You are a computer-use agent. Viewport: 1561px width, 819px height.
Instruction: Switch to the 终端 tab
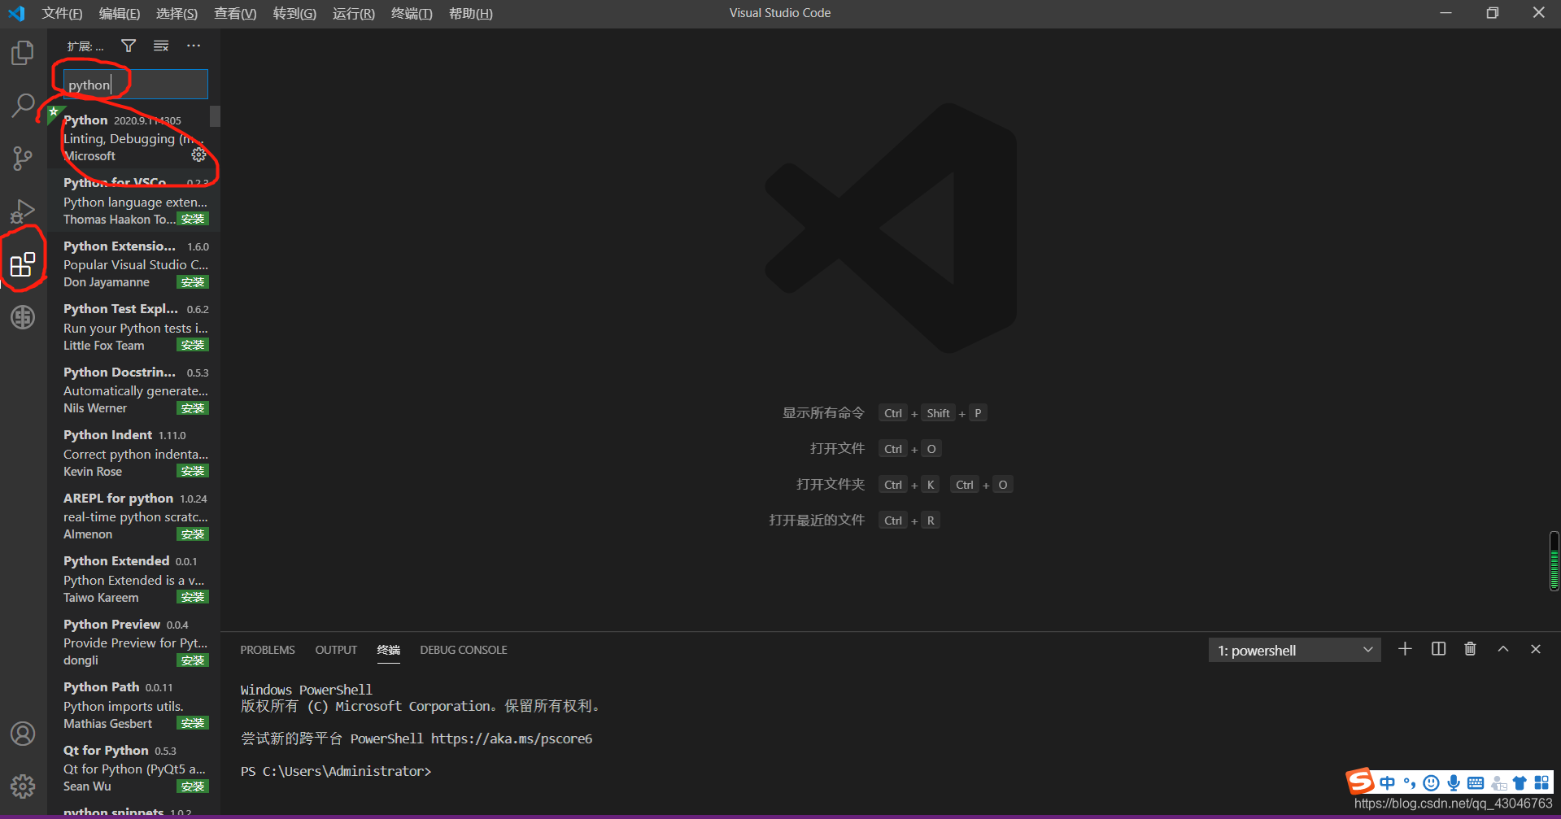(x=389, y=650)
